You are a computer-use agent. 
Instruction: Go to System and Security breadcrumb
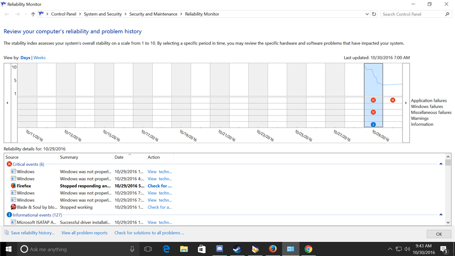[x=103, y=14]
